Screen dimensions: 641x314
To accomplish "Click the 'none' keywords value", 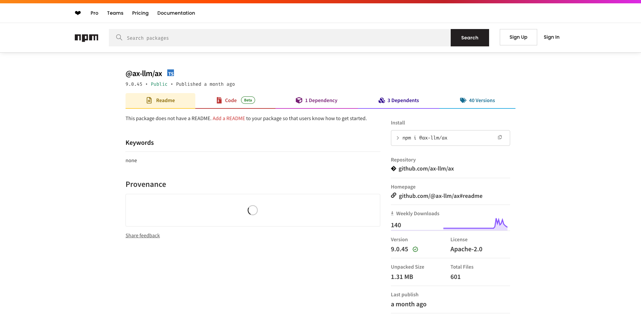I will (131, 161).
